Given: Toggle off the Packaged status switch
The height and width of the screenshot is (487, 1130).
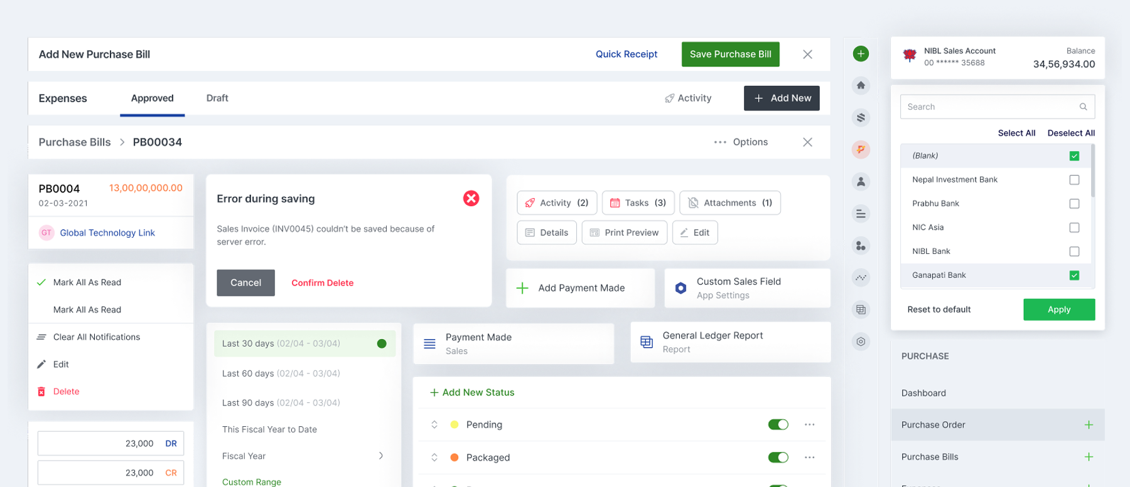Looking at the screenshot, I should (778, 458).
